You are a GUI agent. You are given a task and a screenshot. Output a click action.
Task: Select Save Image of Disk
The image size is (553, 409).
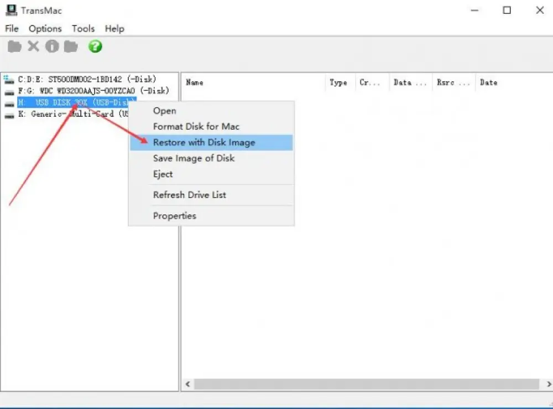[211, 158]
